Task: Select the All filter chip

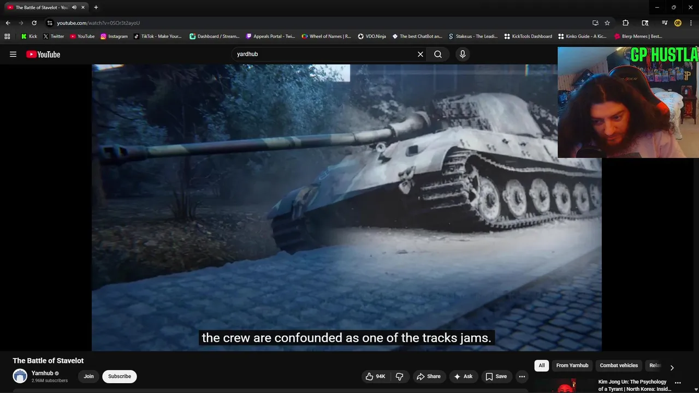Action: coord(542,366)
